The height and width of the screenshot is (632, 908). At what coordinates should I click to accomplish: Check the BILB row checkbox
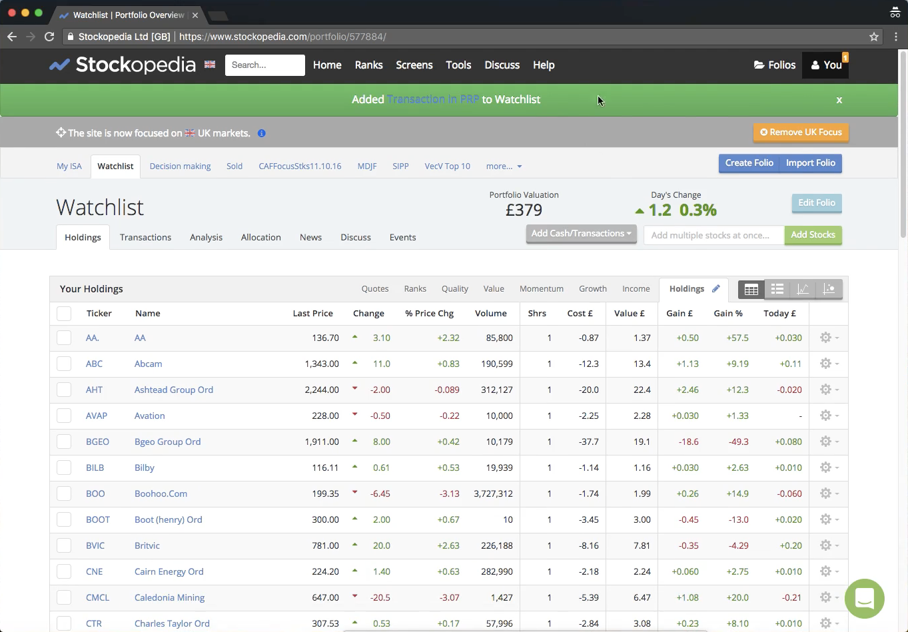[x=64, y=468]
